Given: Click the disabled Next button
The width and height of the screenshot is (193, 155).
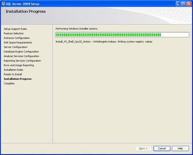Looking at the screenshot, I should [x=143, y=148].
